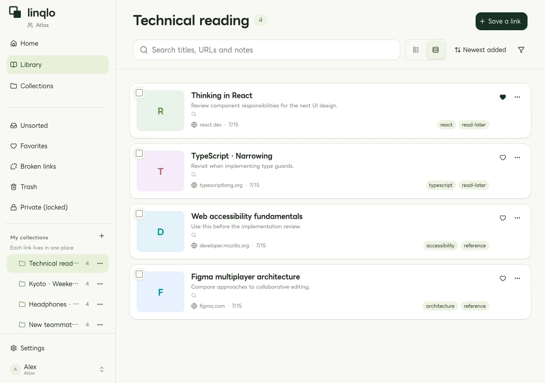Click magnifier icon under Thinking in React
This screenshot has width=545, height=383.
coord(194,114)
